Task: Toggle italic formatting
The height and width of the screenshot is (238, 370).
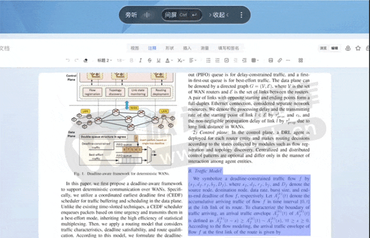Action: click(x=140, y=61)
